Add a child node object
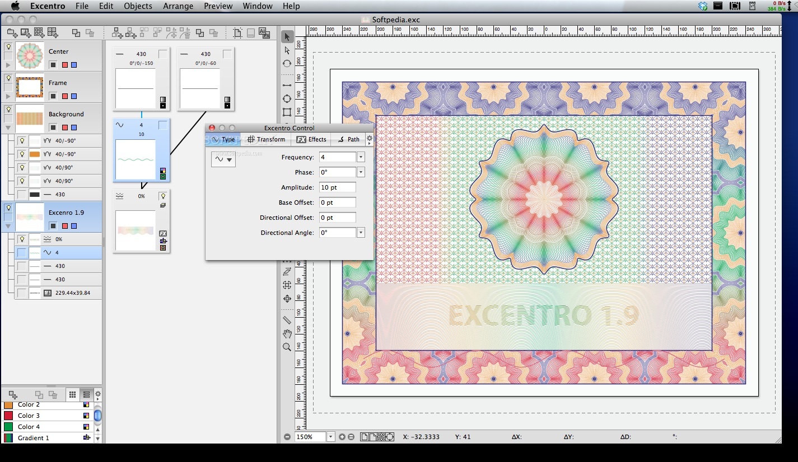 click(x=118, y=33)
